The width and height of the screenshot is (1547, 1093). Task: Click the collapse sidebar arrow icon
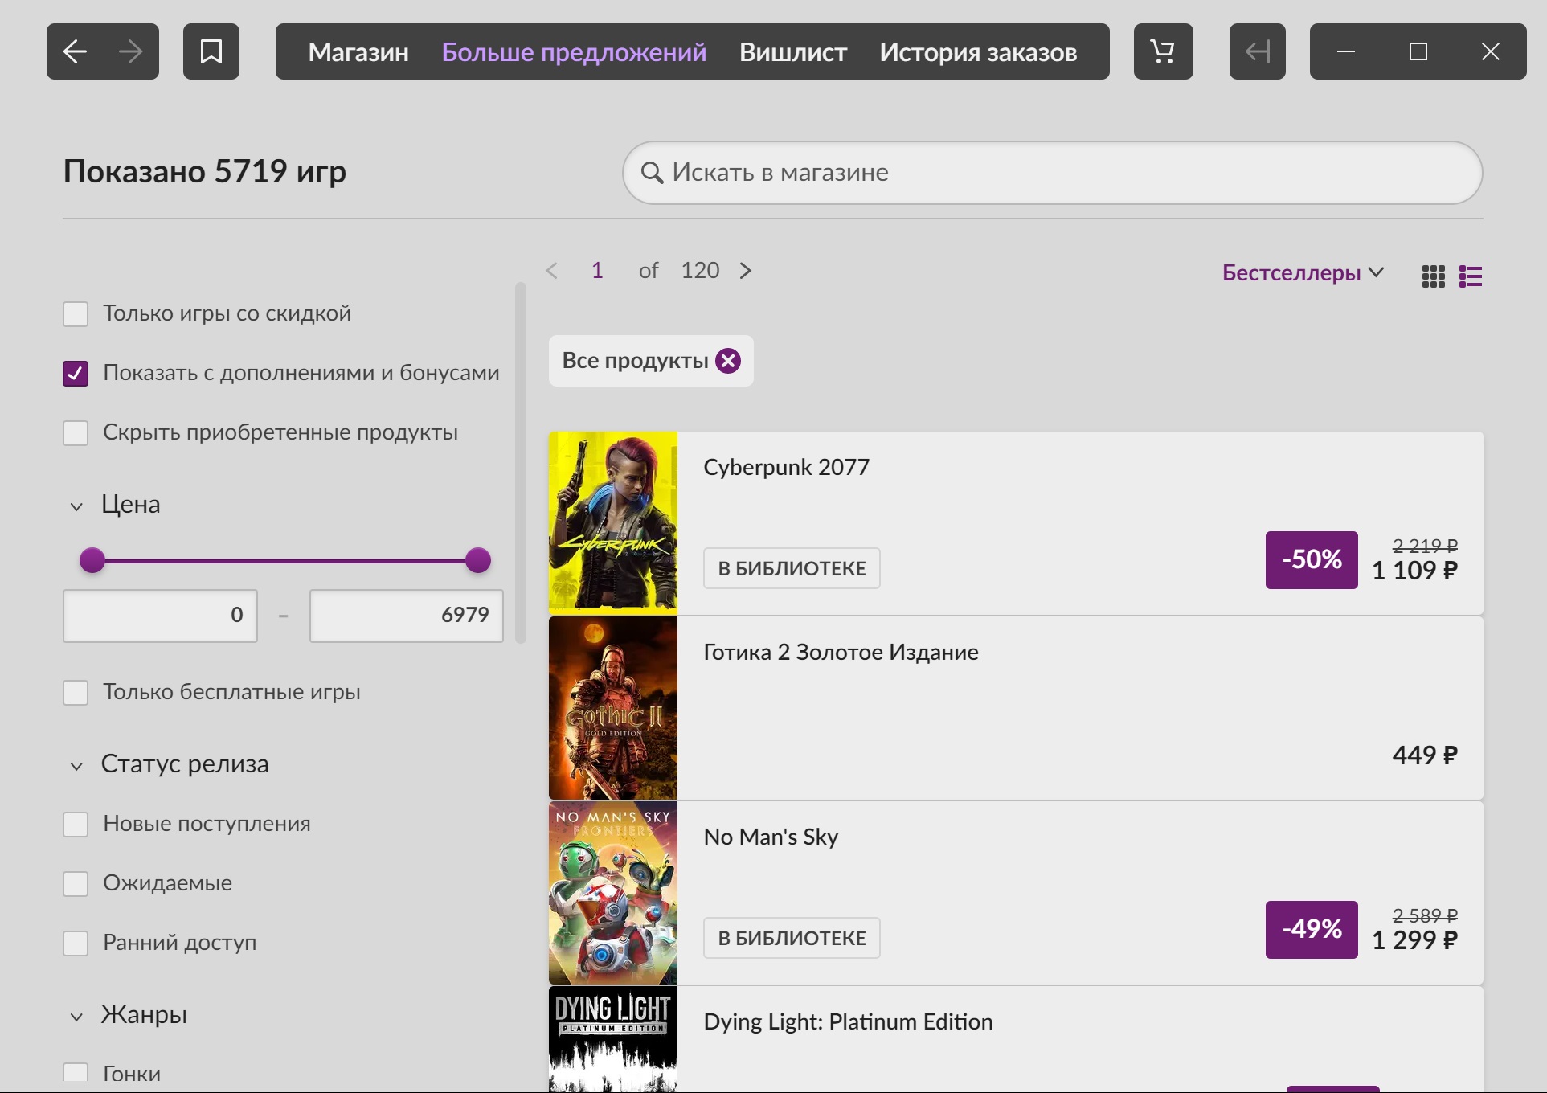pos(1258,51)
